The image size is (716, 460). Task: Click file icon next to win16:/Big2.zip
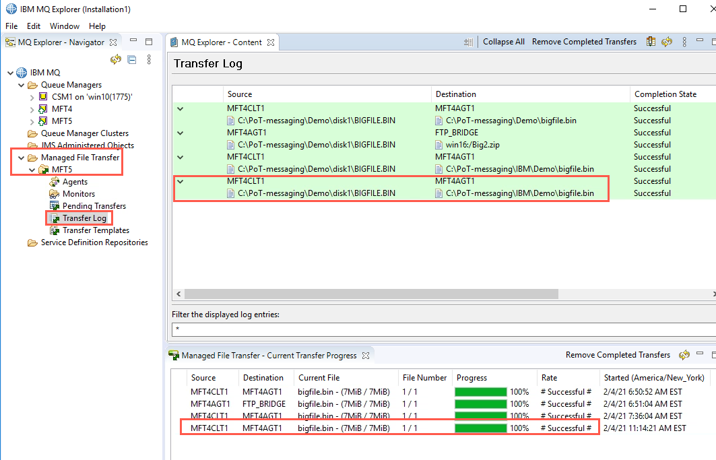(438, 145)
